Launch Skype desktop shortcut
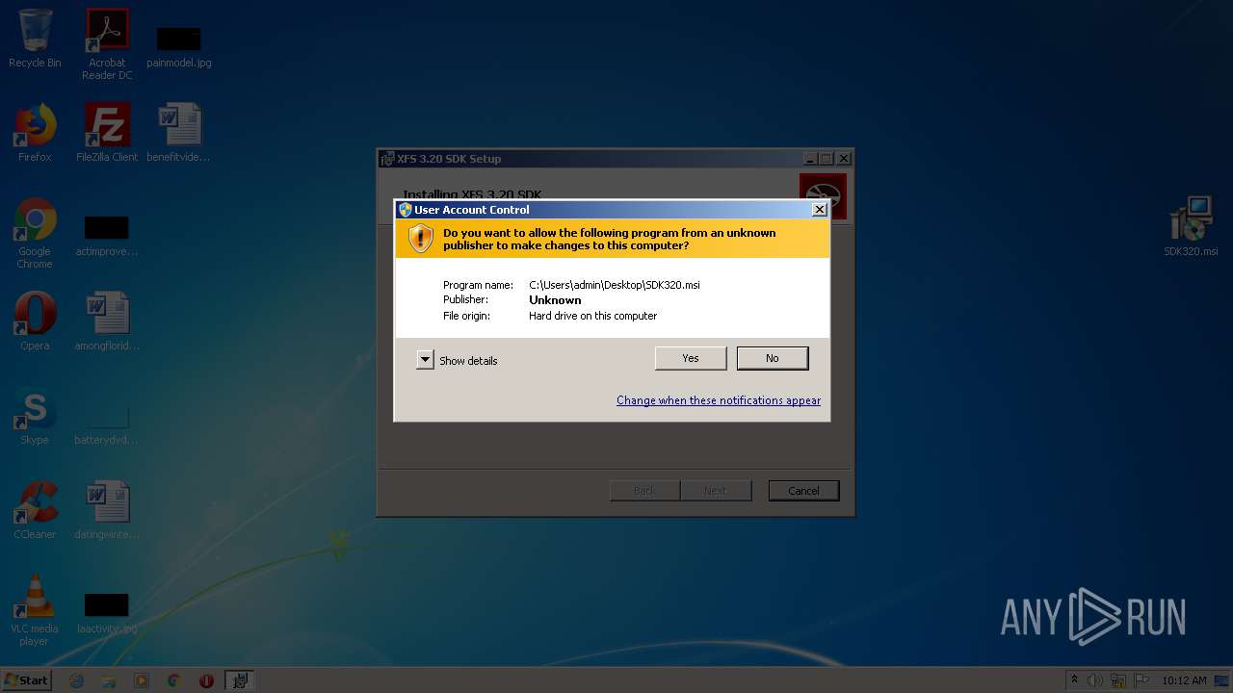 (x=35, y=416)
